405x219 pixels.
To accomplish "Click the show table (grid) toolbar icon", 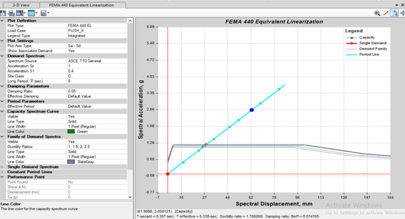I will click(31, 13).
